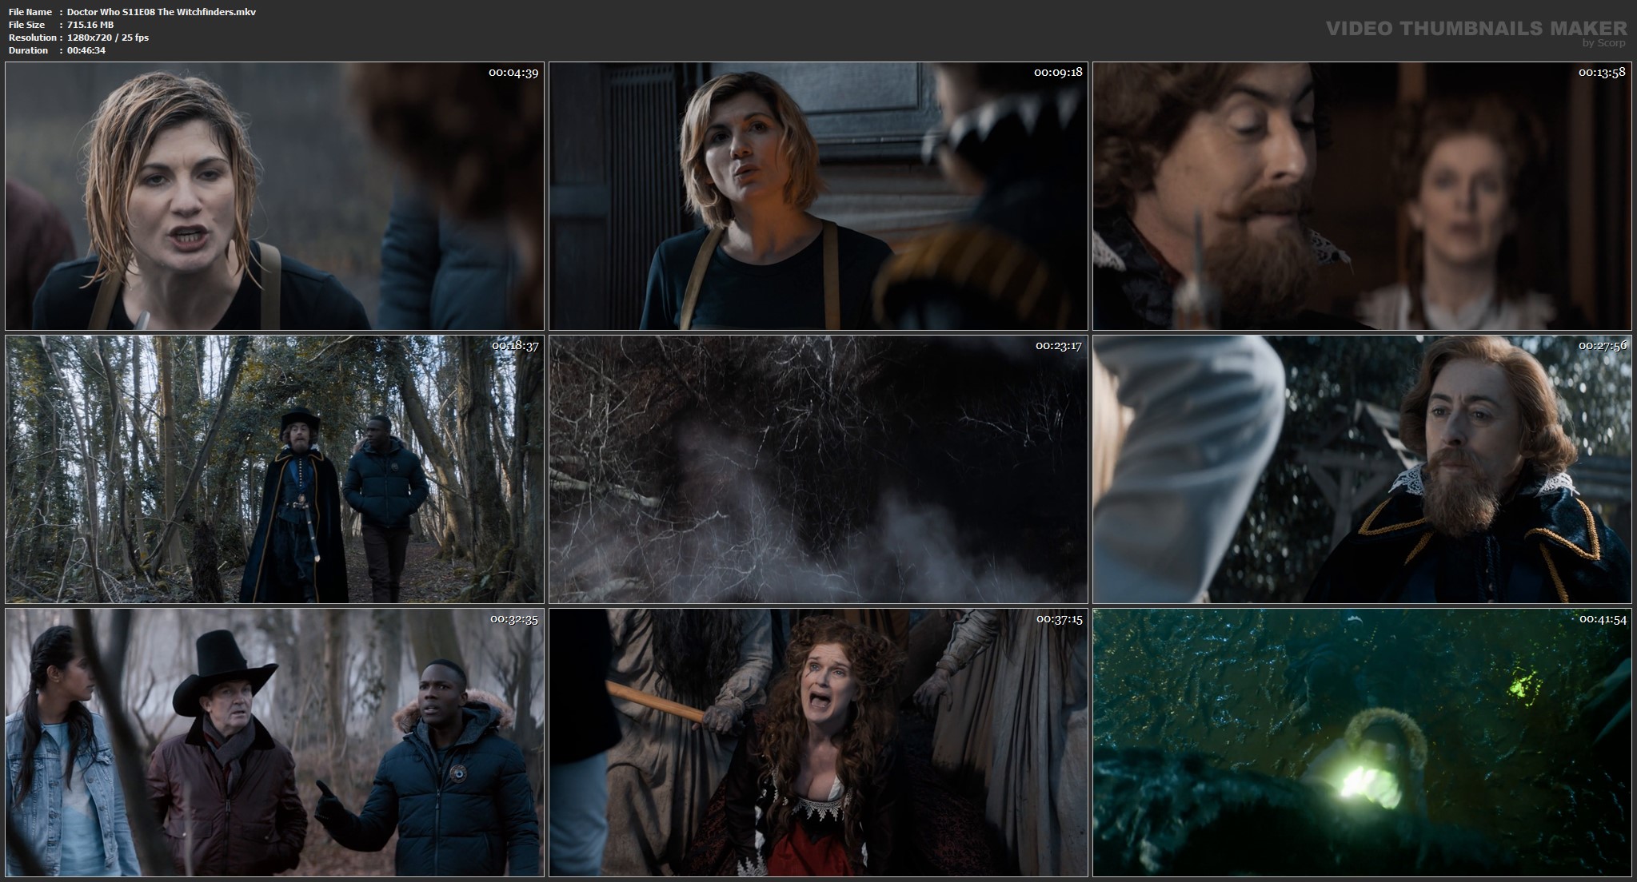The width and height of the screenshot is (1637, 882).
Task: Select the thumbnail timestamped 00:27:56
Action: pos(1362,470)
